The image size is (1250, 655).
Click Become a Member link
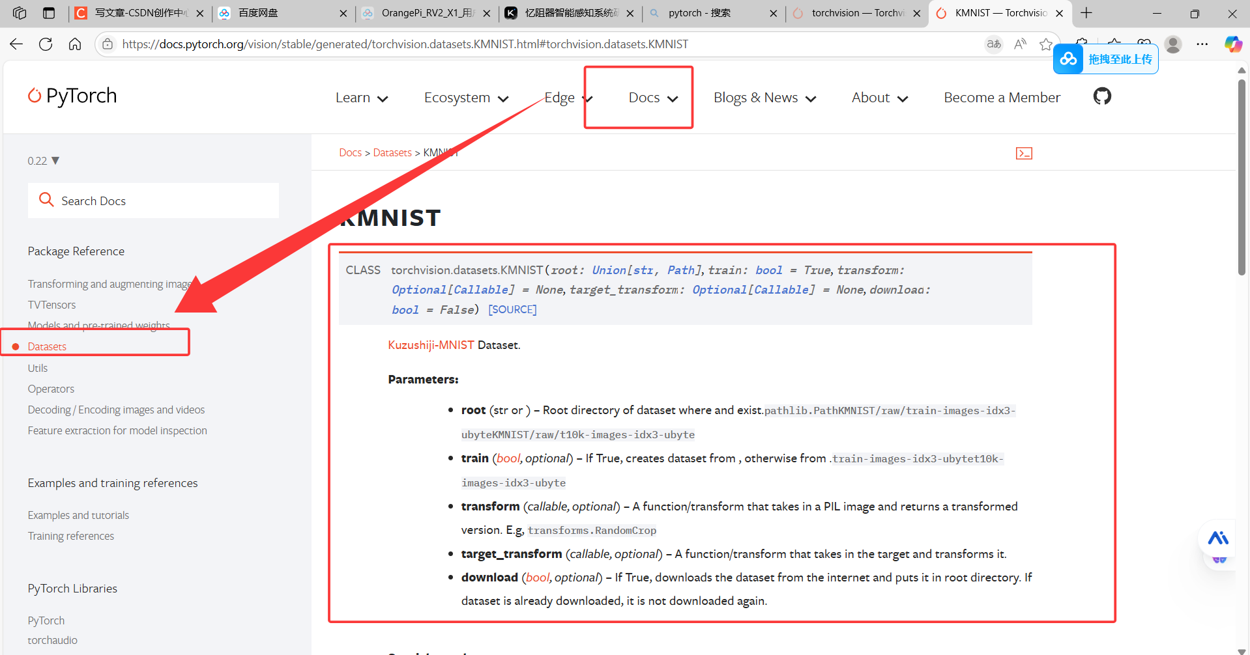[1002, 98]
